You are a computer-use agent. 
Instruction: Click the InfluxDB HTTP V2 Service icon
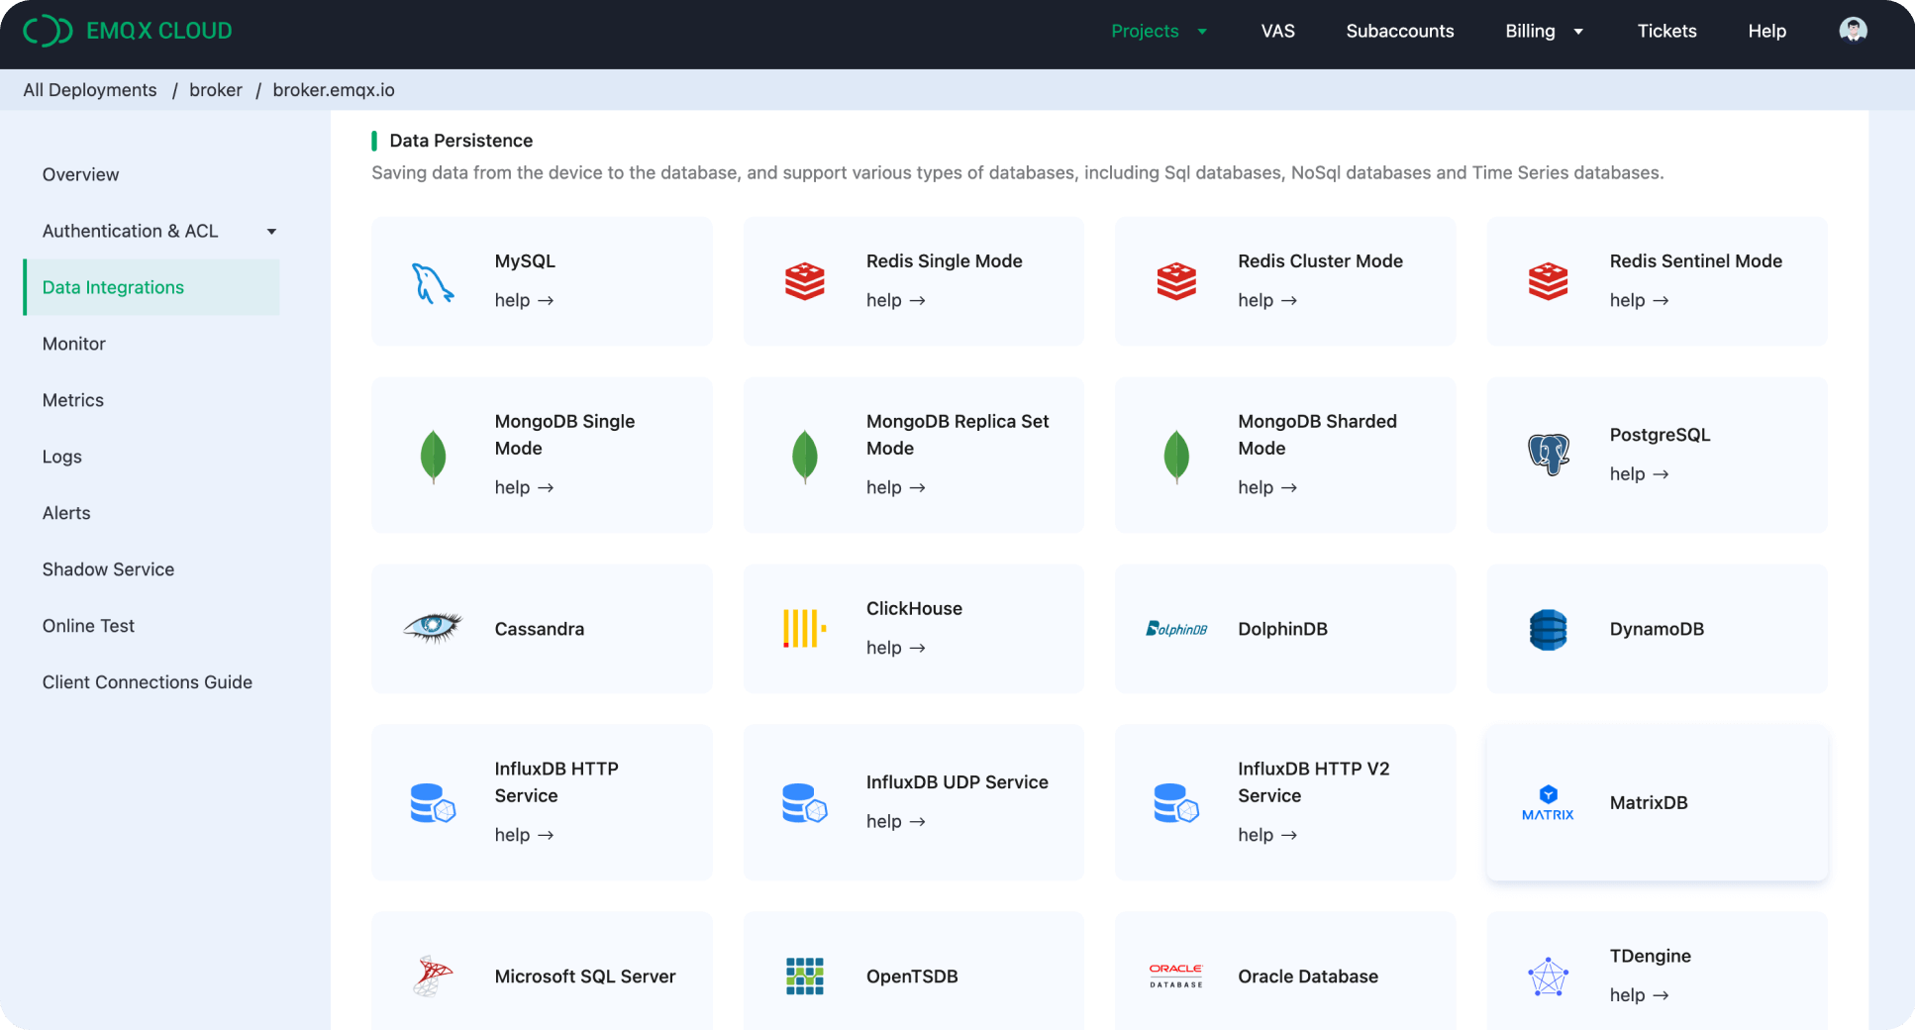pyautogui.click(x=1176, y=803)
